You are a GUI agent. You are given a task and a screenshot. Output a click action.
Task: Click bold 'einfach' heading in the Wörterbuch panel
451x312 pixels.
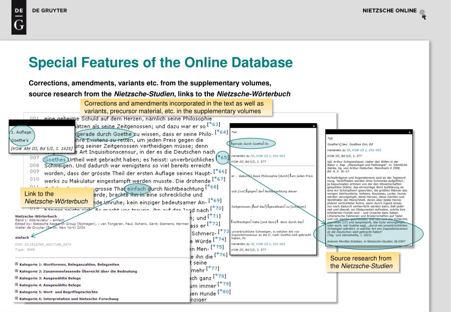pos(22,238)
